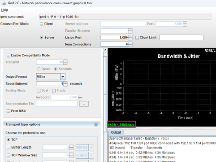Viewport: 216px width, 162px height.
Task: Enable the Buffer Length checkbox
Action: 8,147
